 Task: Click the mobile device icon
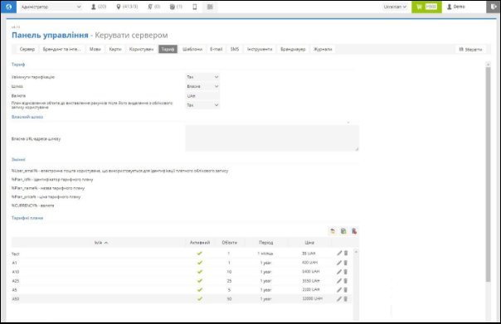pyautogui.click(x=195, y=7)
